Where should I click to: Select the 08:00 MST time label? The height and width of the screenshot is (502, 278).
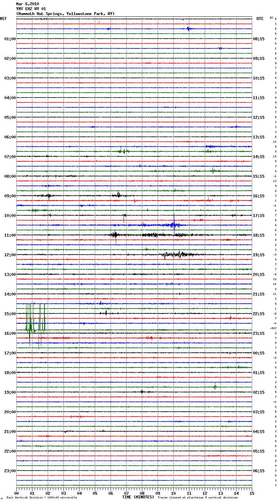click(x=10, y=176)
